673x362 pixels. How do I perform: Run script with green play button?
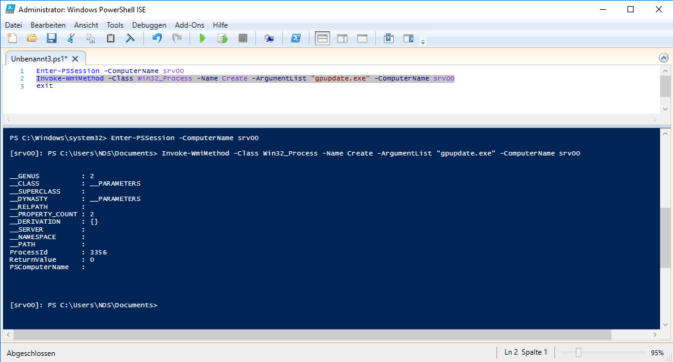pyautogui.click(x=202, y=39)
